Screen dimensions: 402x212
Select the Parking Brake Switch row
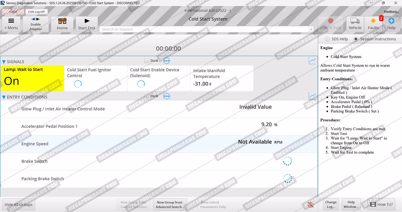(x=159, y=179)
